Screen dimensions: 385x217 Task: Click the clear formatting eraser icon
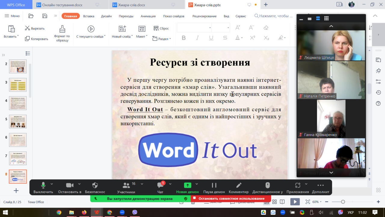click(x=266, y=28)
